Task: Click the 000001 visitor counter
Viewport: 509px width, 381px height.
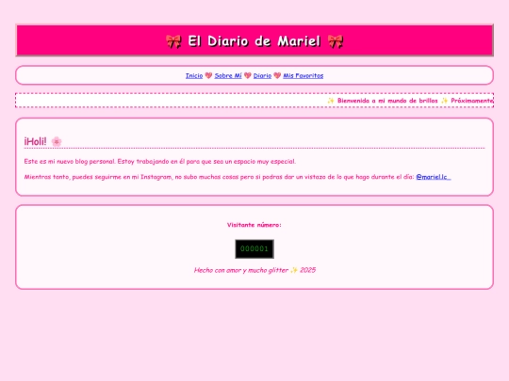Action: pos(254,248)
